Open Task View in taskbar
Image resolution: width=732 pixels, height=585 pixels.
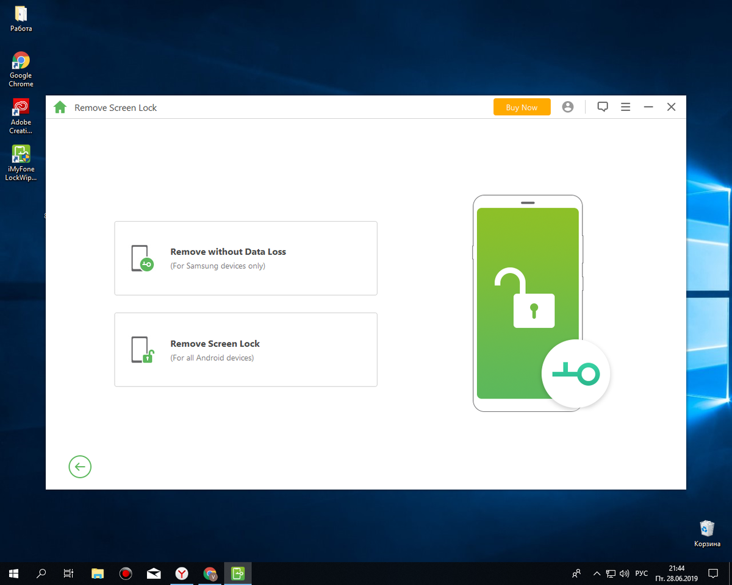click(69, 573)
